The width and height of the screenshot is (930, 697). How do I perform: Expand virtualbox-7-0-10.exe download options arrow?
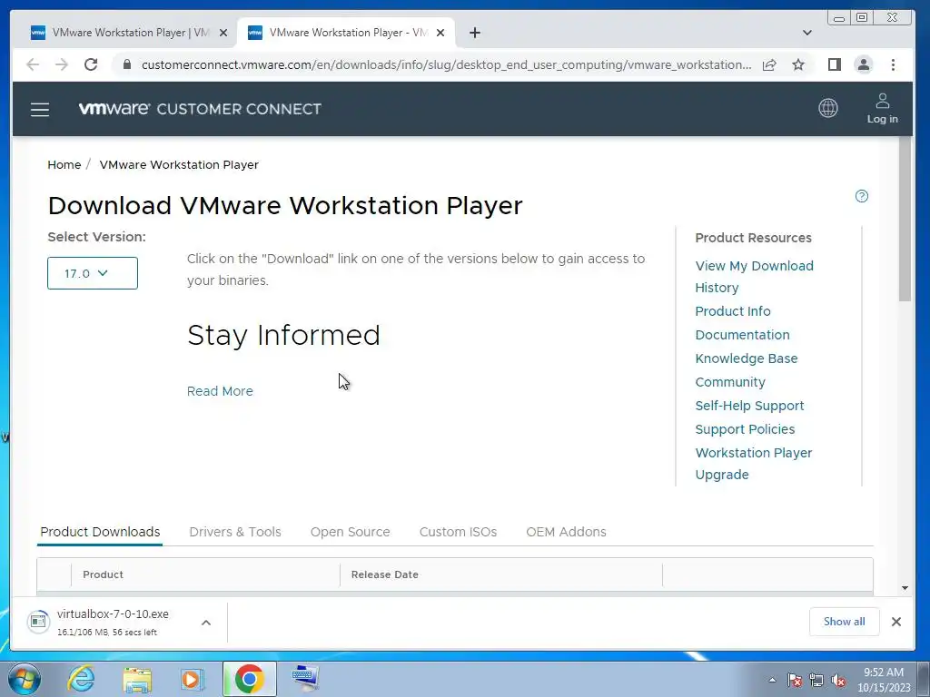pos(206,623)
